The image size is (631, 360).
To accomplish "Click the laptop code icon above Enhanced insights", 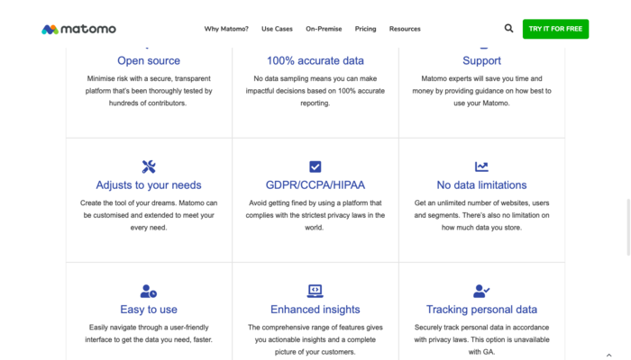I will [315, 291].
